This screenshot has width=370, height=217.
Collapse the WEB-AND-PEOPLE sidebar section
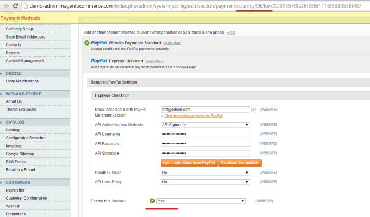click(x=35, y=94)
